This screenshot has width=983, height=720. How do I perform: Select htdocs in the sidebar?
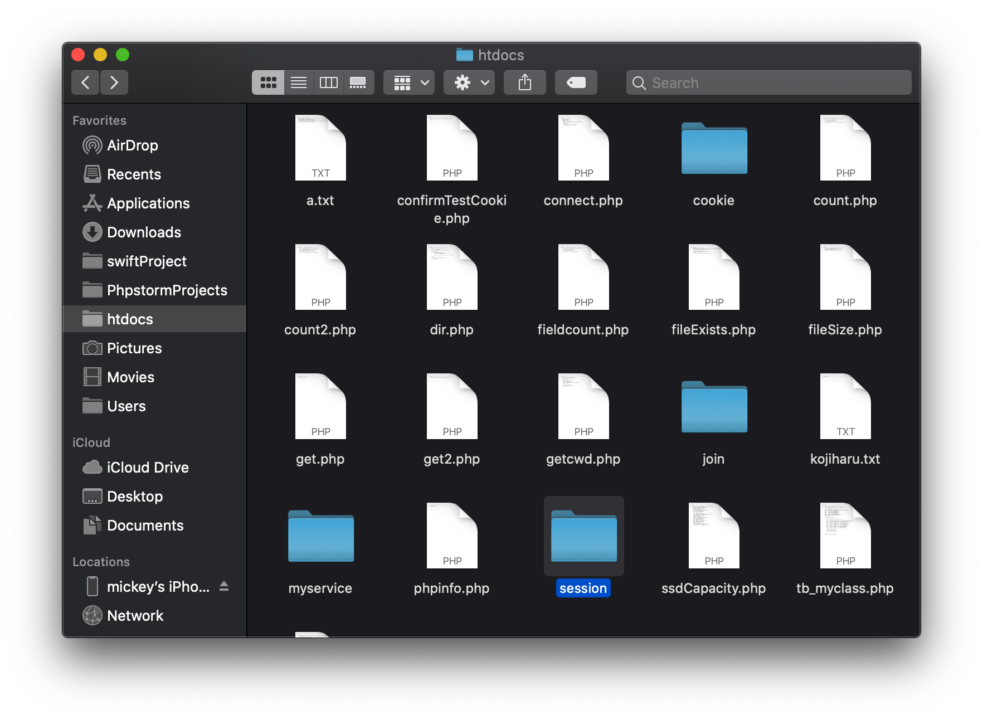click(154, 319)
